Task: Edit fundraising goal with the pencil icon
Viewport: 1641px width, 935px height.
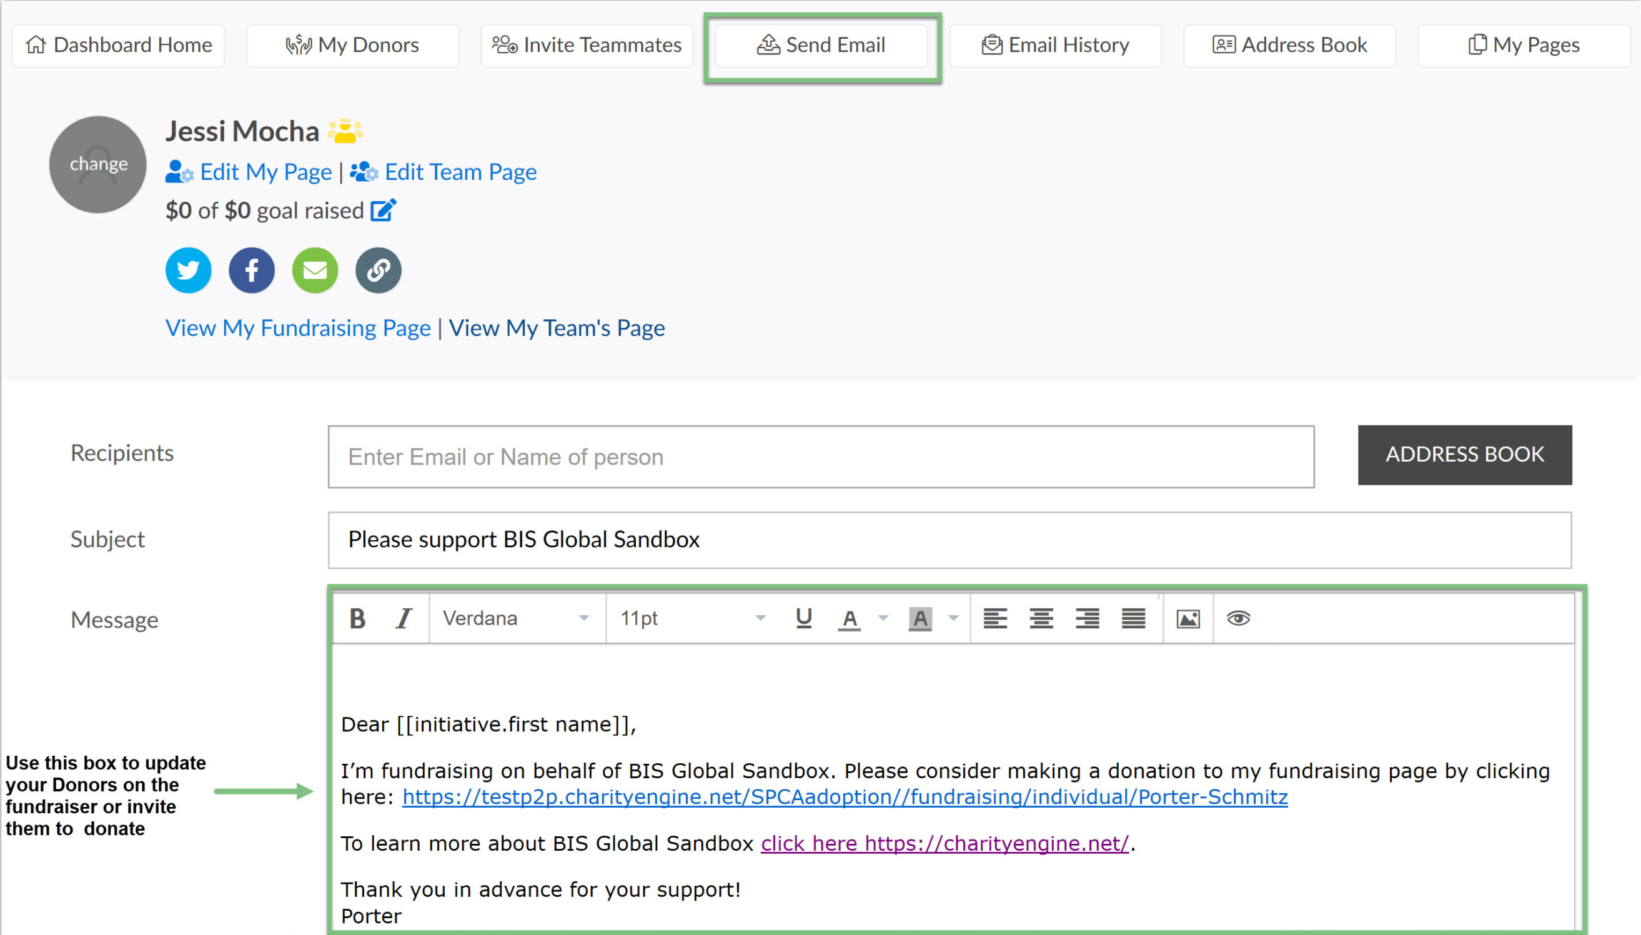Action: [384, 210]
